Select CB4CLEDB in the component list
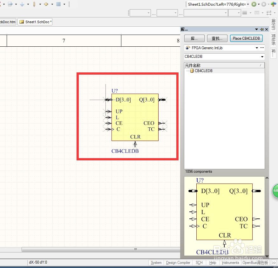The height and width of the screenshot is (268, 278). [203, 71]
